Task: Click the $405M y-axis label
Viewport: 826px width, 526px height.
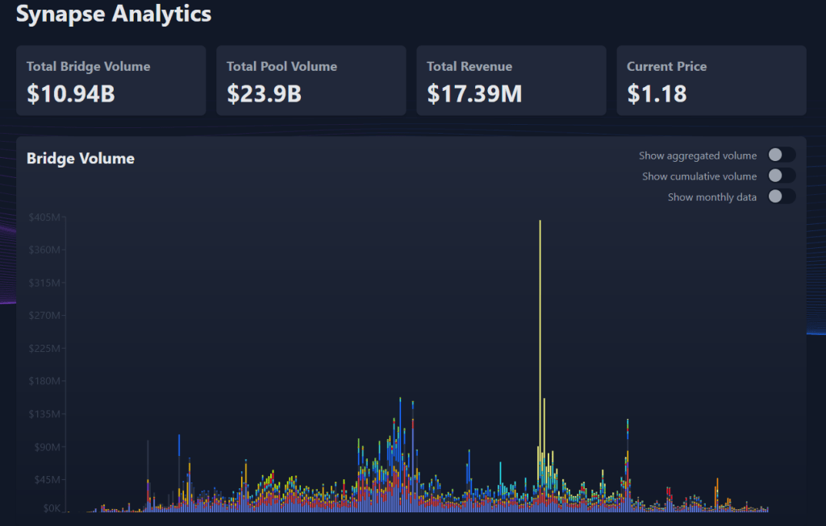Action: (x=45, y=217)
